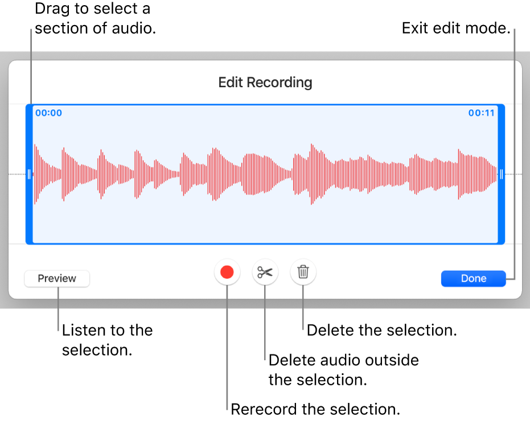Click the "Listen to the selection." callout
530x424 pixels.
pos(107,340)
